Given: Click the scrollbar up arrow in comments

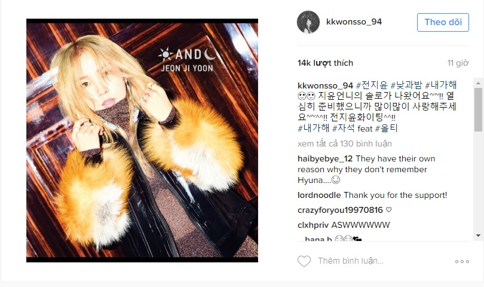Looking at the screenshot, I should [478, 83].
